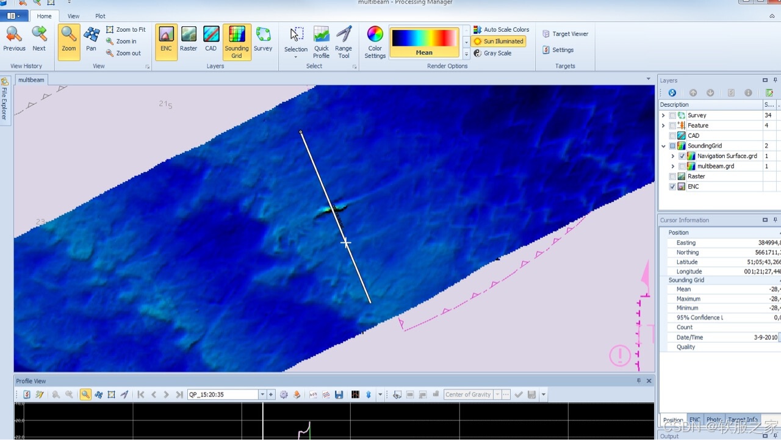Image resolution: width=781 pixels, height=440 pixels.
Task: Uncheck Navigation Surface.grd checkbox
Action: [682, 156]
